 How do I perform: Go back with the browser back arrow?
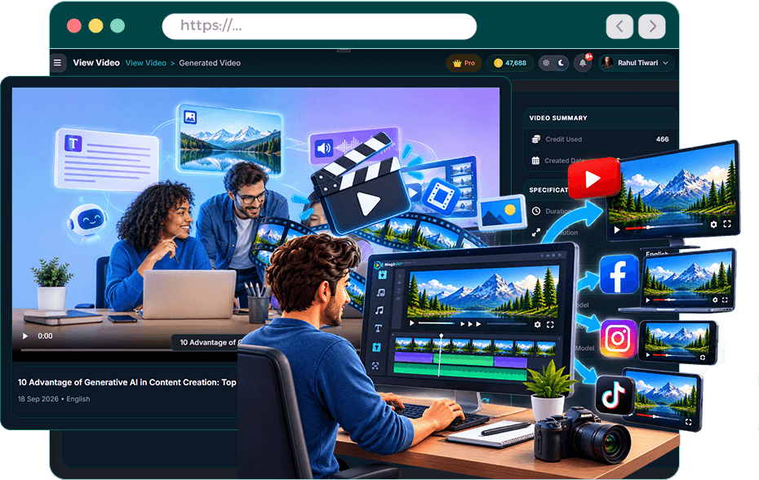(619, 26)
